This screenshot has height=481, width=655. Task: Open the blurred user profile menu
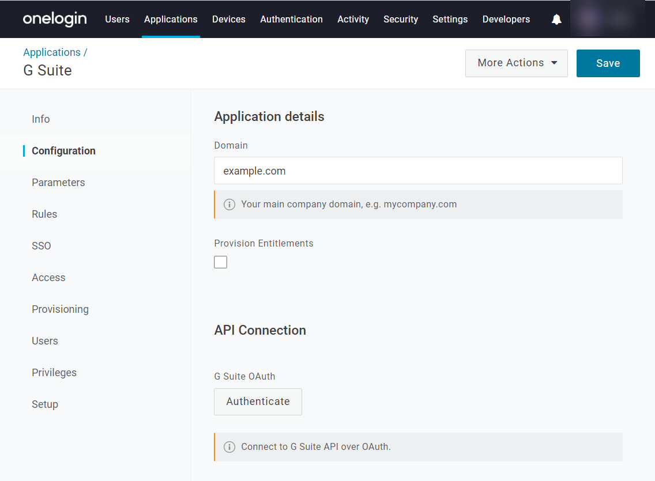608,19
